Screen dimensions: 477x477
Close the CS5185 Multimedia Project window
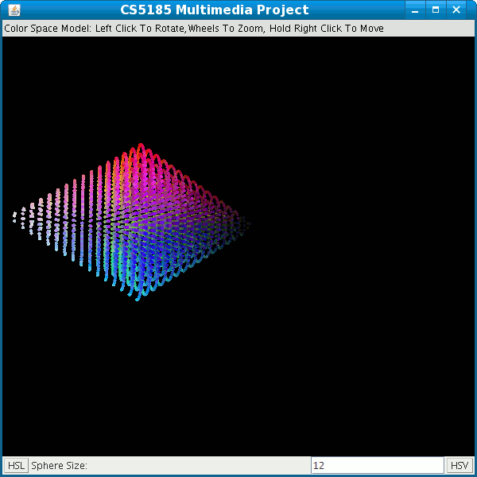(x=456, y=10)
